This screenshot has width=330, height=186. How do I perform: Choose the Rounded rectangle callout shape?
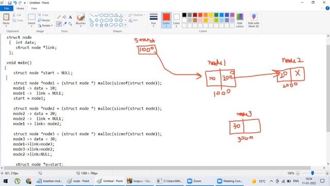pos(111,25)
